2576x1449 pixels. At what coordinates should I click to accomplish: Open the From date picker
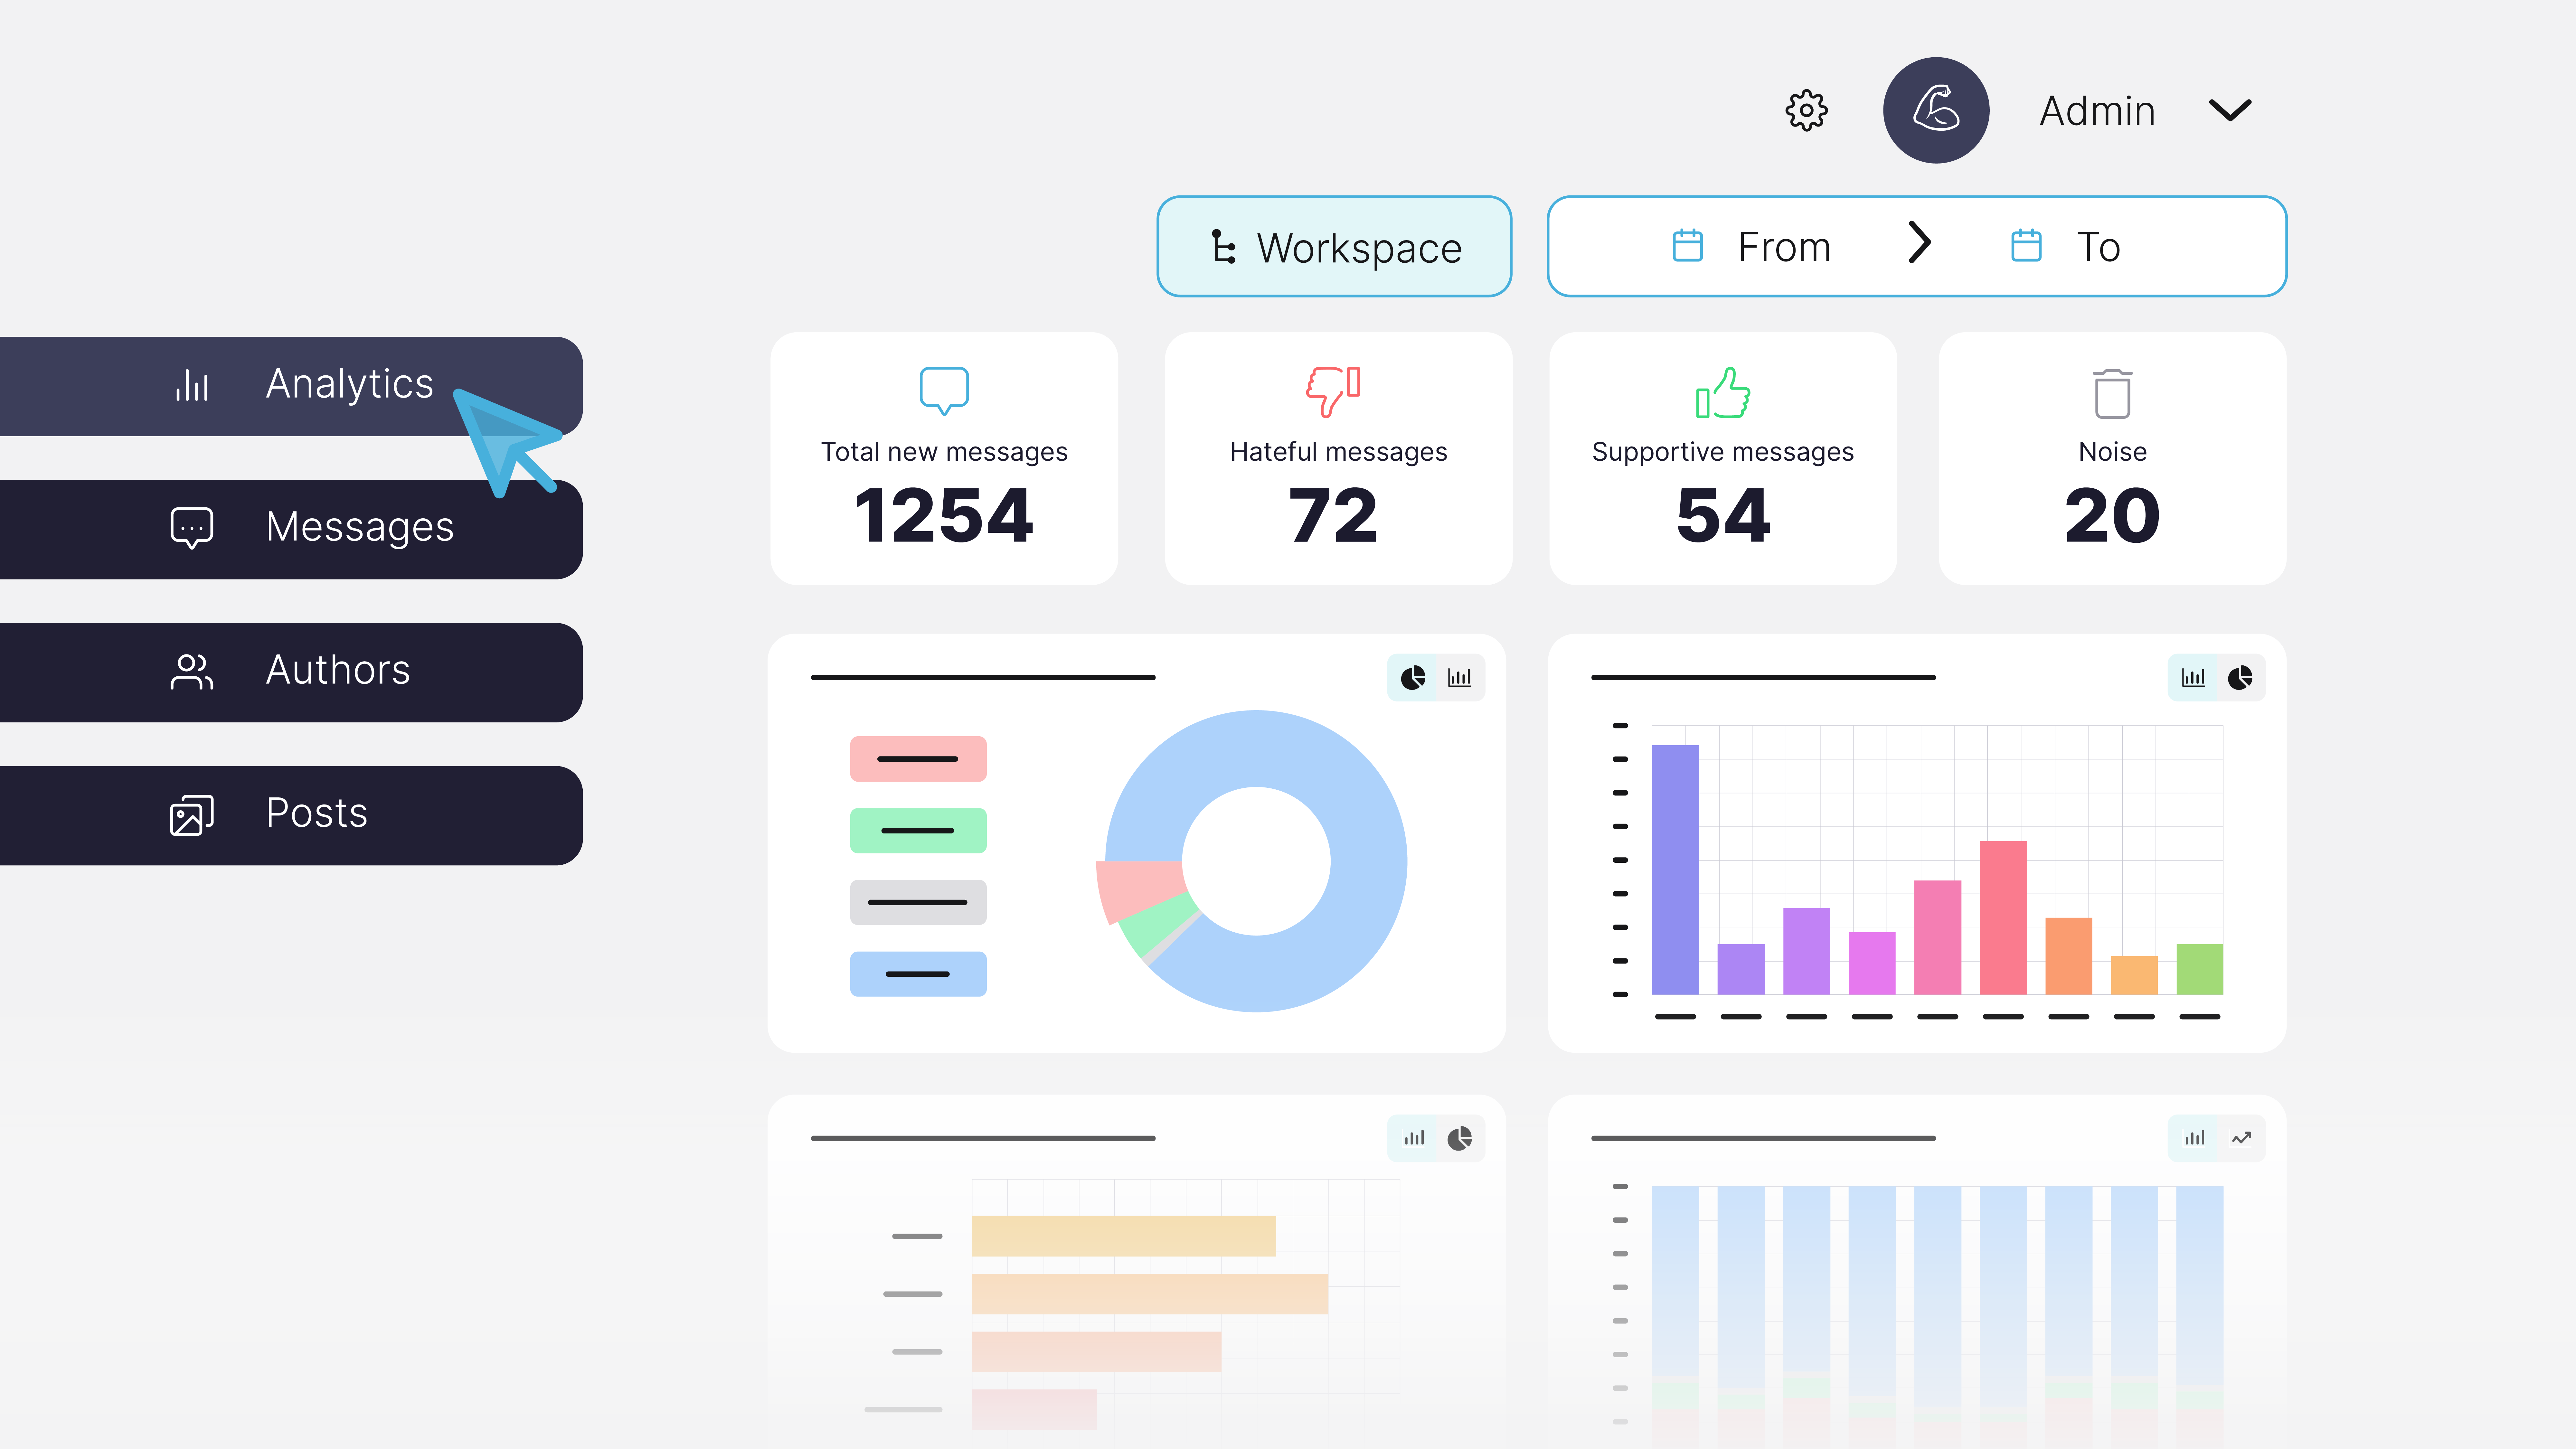(x=1751, y=246)
